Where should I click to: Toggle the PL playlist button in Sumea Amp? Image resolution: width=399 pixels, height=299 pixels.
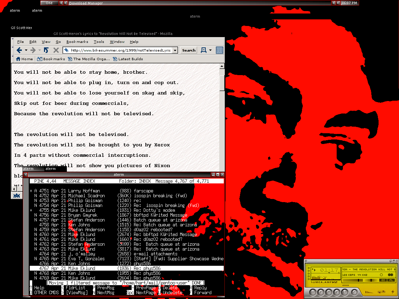coord(391,280)
